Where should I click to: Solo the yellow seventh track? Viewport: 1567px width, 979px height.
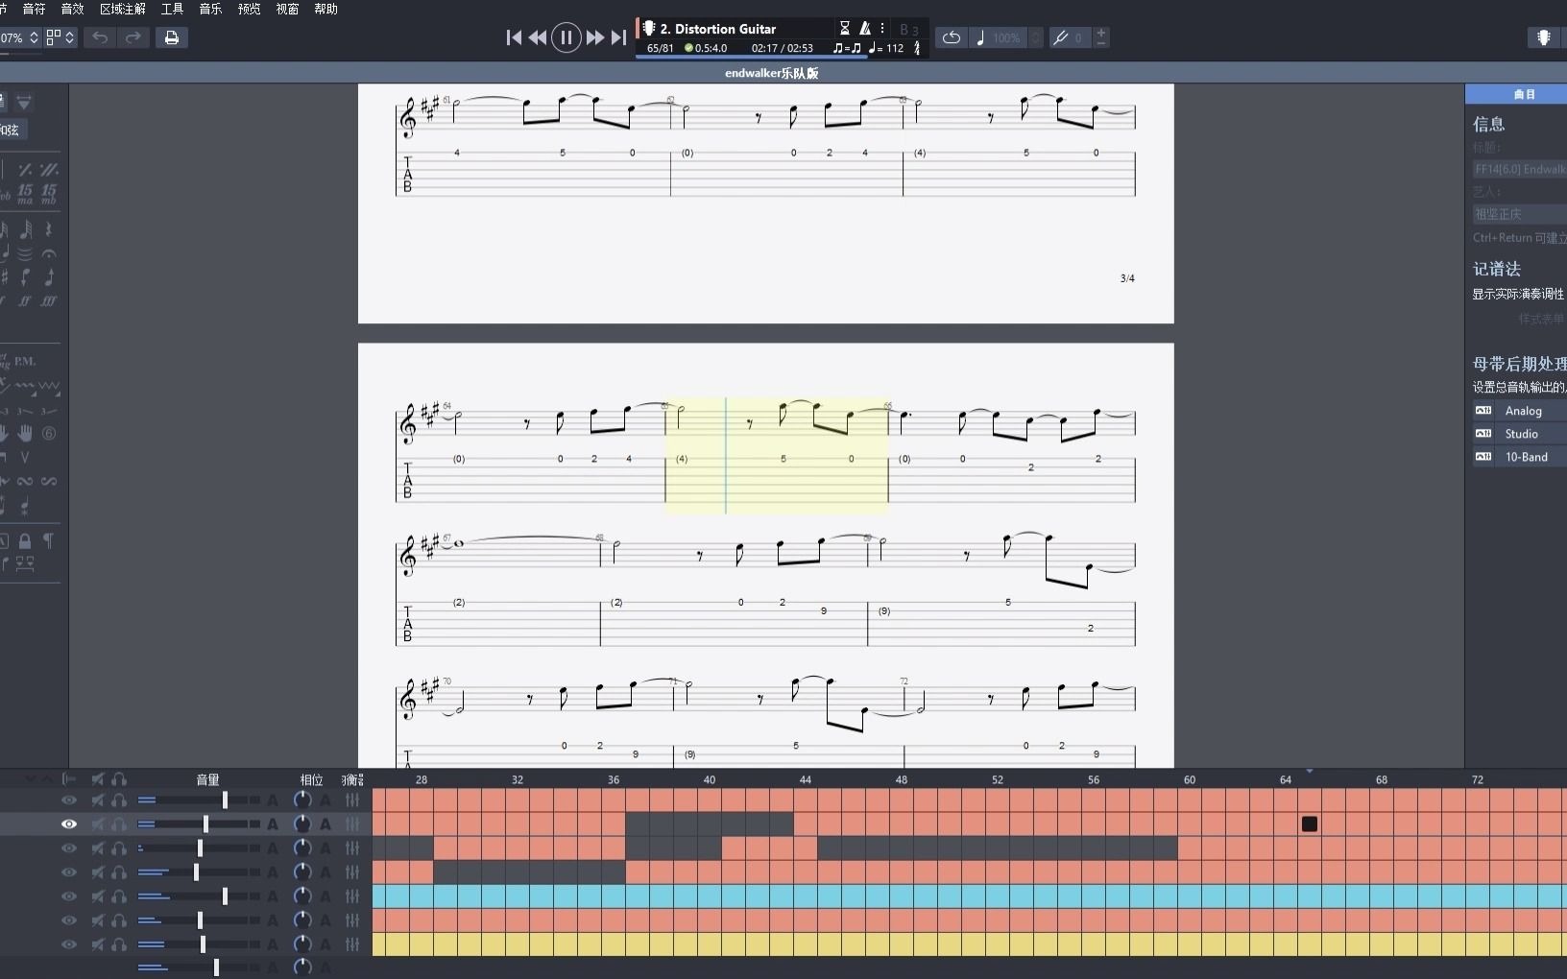coord(119,944)
